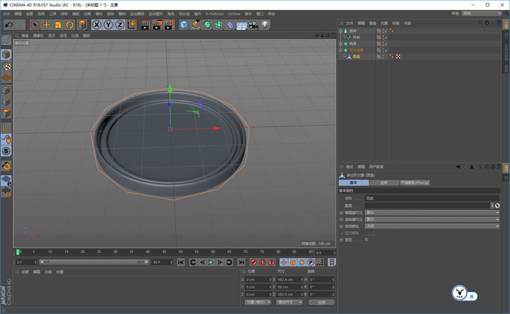Select the Enable Axis L icon
This screenshot has width=510, height=314.
click(x=6, y=128)
